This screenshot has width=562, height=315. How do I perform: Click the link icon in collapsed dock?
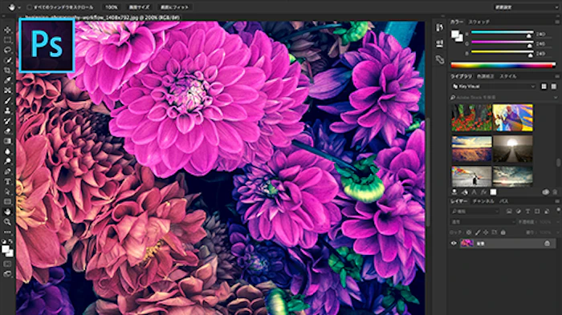(440, 59)
